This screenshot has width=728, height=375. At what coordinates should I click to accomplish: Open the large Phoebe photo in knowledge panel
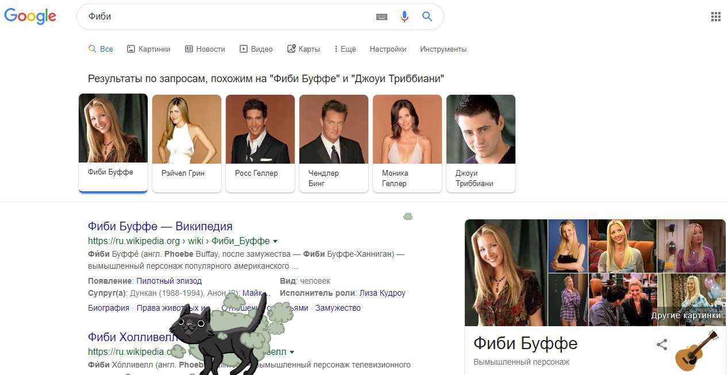tap(506, 273)
